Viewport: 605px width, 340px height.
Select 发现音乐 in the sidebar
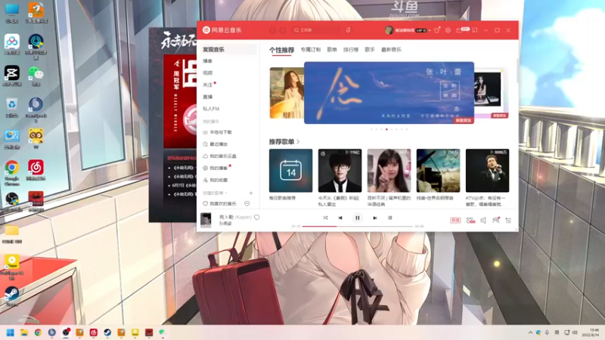pos(229,49)
